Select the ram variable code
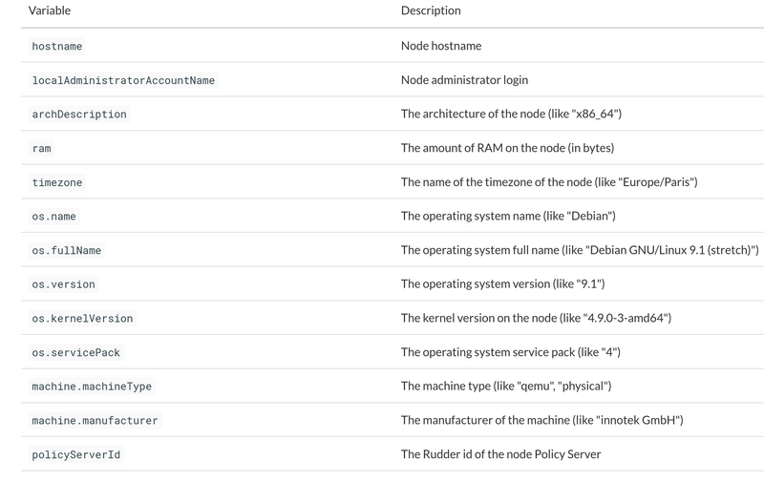Screen dimensions: 764x481 41,149
